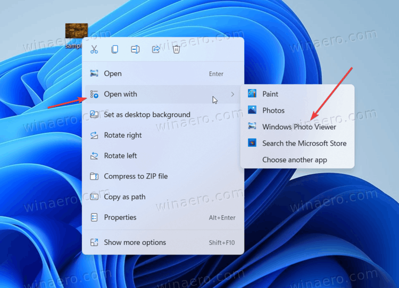Click the picture icon beside Open
Screen dimensions: 399x288
coord(94,73)
